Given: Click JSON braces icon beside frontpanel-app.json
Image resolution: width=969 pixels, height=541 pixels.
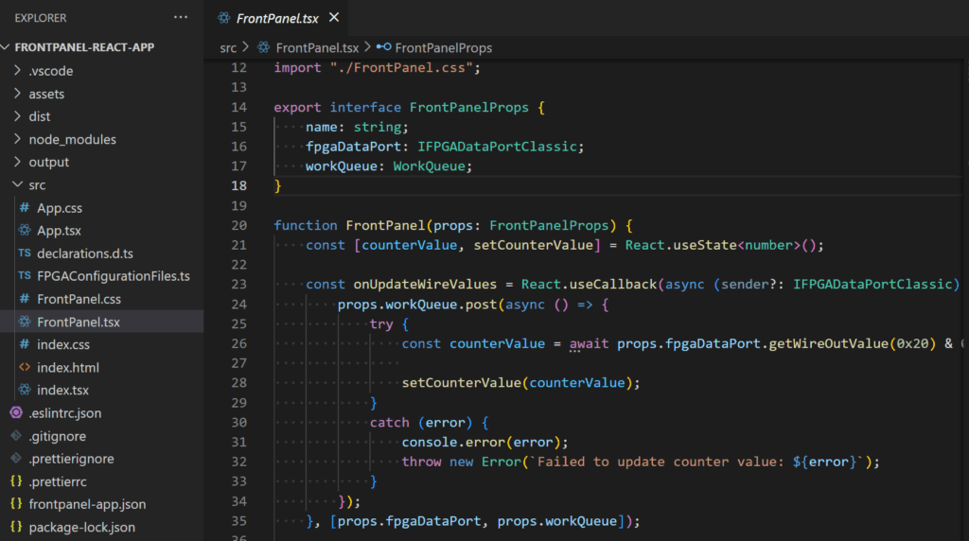Looking at the screenshot, I should click(16, 504).
